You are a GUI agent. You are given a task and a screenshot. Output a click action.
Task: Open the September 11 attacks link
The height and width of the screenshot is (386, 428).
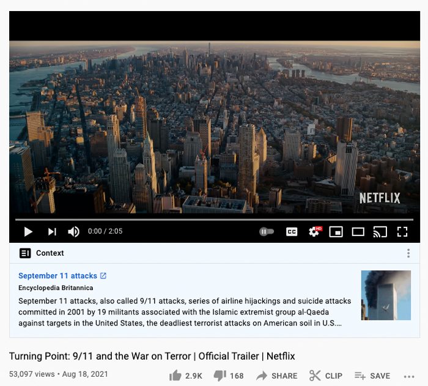click(62, 276)
